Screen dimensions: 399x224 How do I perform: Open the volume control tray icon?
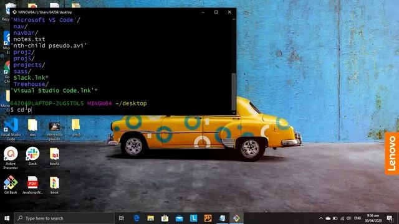tap(349, 218)
